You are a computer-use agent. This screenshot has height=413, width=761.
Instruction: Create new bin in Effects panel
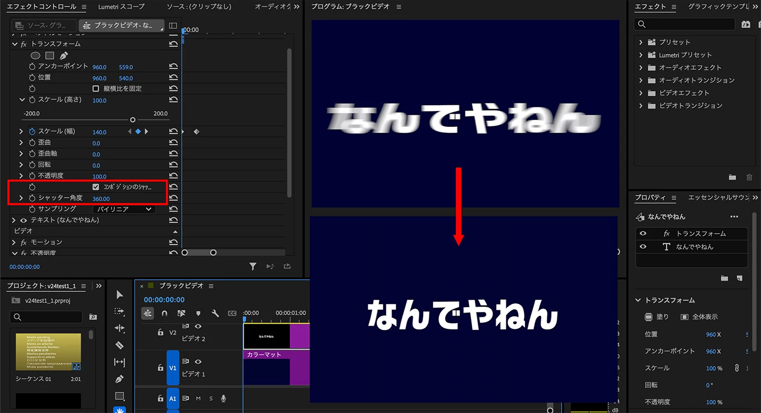click(x=732, y=177)
